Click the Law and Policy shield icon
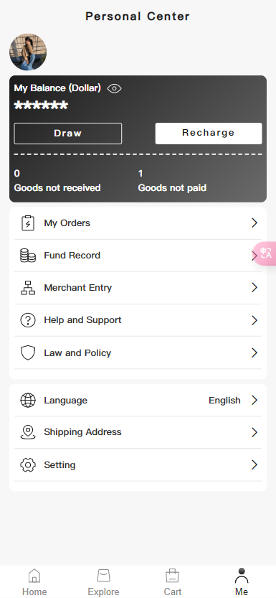The height and width of the screenshot is (598, 276). point(28,352)
